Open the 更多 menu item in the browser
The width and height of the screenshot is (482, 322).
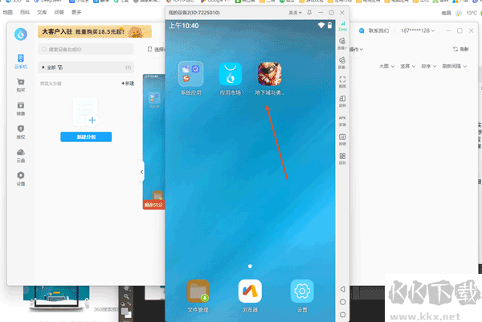[76, 12]
